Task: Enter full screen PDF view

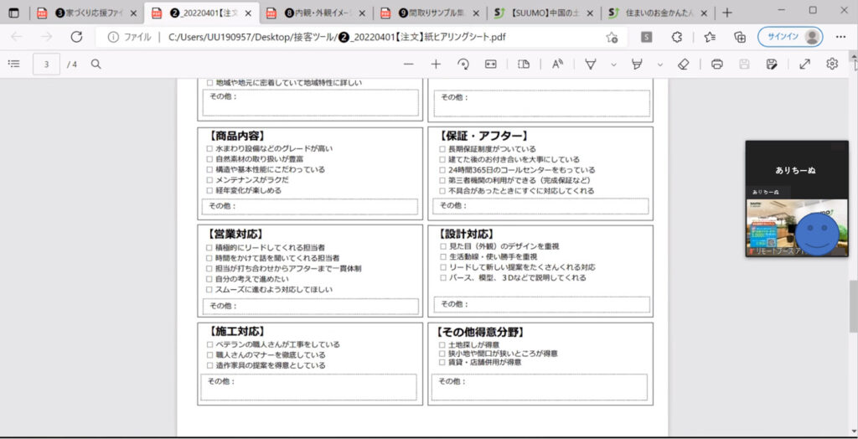Action: [804, 64]
